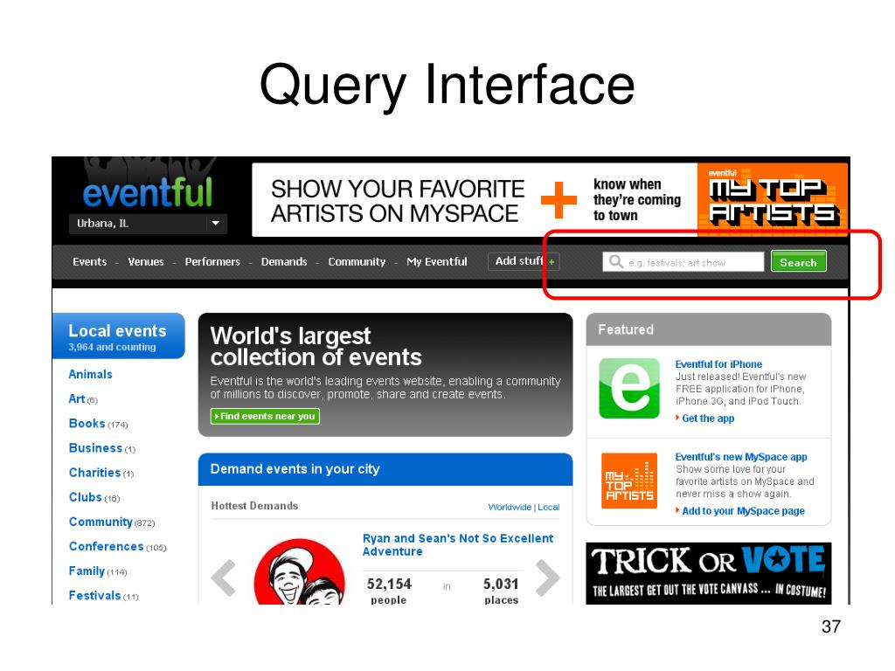Go to the Venues section
The height and width of the screenshot is (671, 895).
(x=146, y=262)
